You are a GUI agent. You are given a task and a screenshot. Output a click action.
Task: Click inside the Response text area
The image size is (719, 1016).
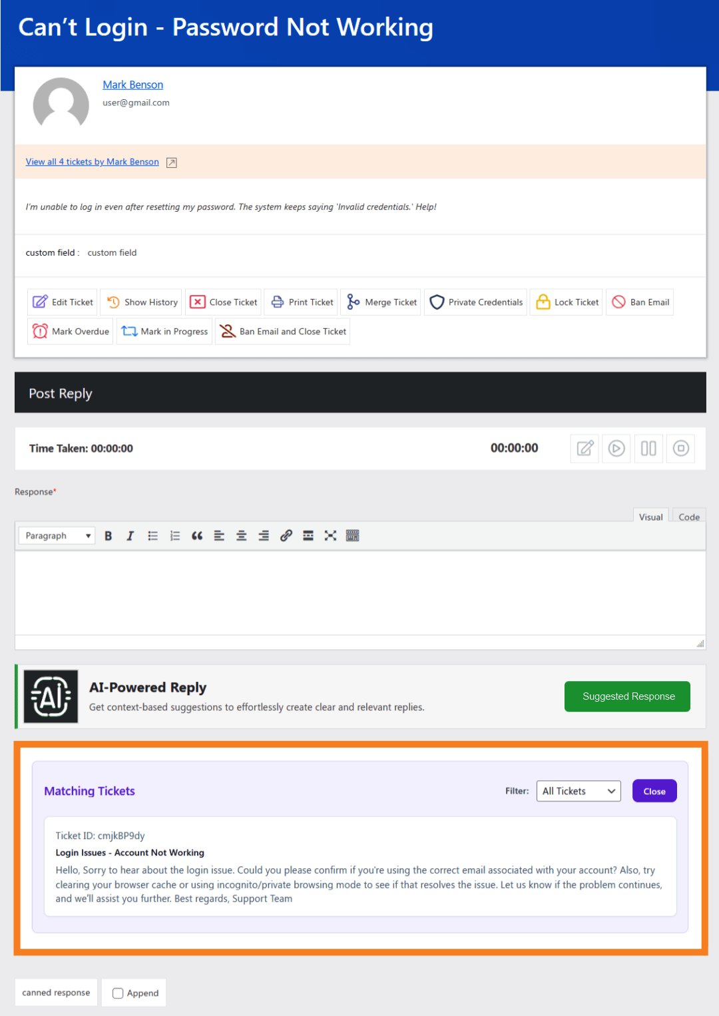[359, 593]
